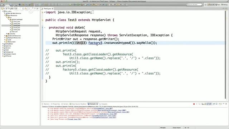The height and width of the screenshot is (129, 229).
Task: Open the Thread.java:724 stack trace link
Action: 74,119
